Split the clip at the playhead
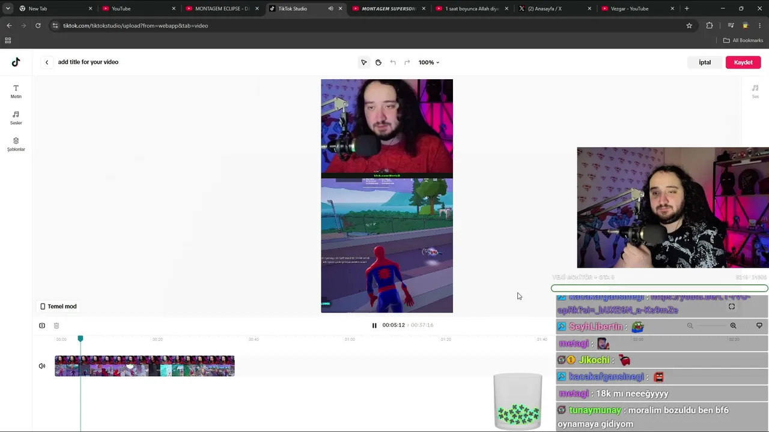This screenshot has height=432, width=769. (x=42, y=326)
